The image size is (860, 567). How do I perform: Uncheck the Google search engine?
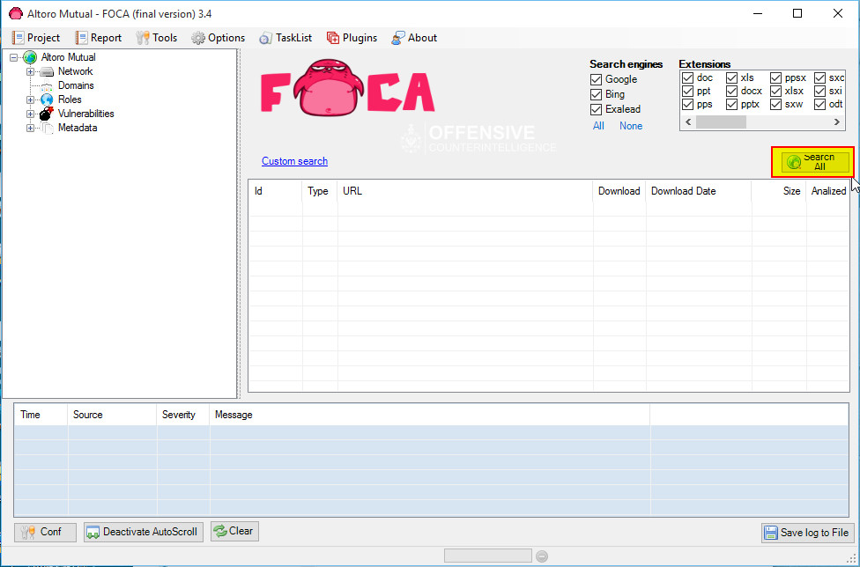(x=597, y=79)
